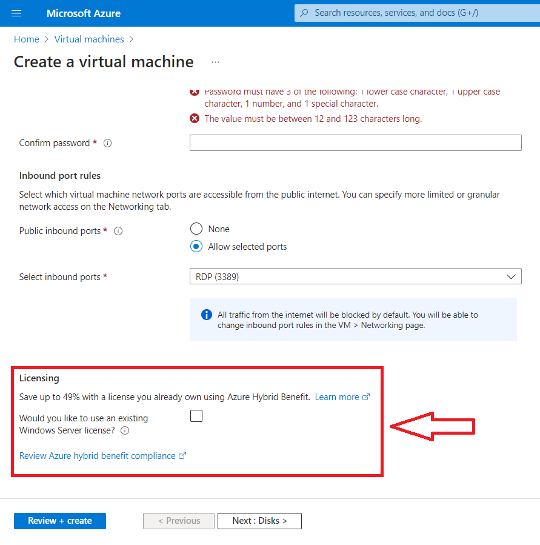540x545 pixels.
Task: Click Review + create button
Action: click(60, 521)
